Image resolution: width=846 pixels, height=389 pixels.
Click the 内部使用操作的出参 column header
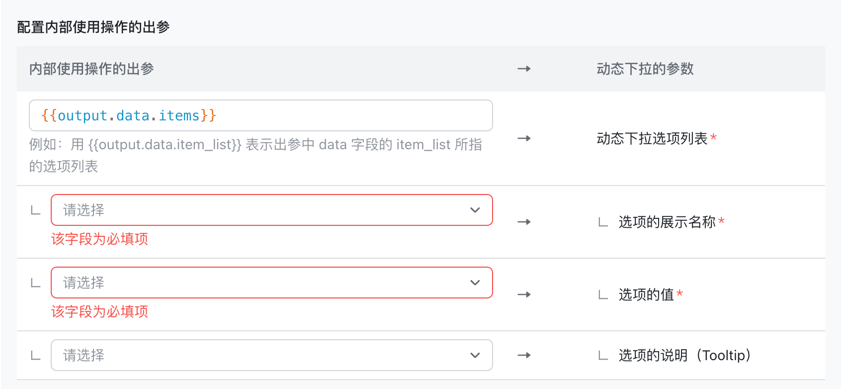[91, 69]
